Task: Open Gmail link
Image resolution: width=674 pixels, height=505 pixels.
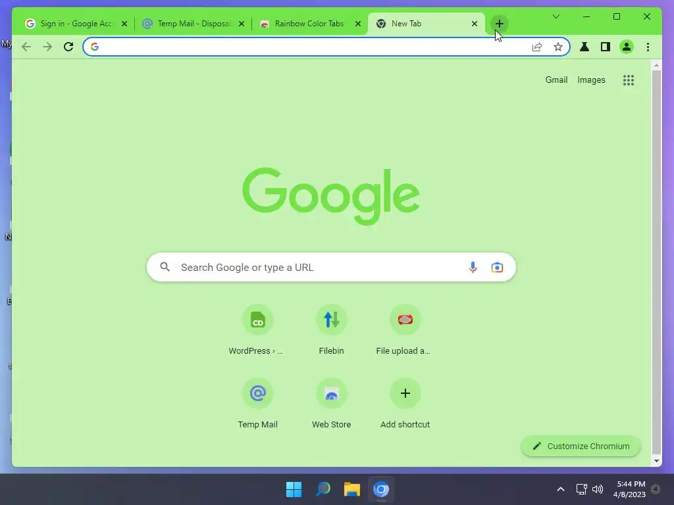Action: 556,80
